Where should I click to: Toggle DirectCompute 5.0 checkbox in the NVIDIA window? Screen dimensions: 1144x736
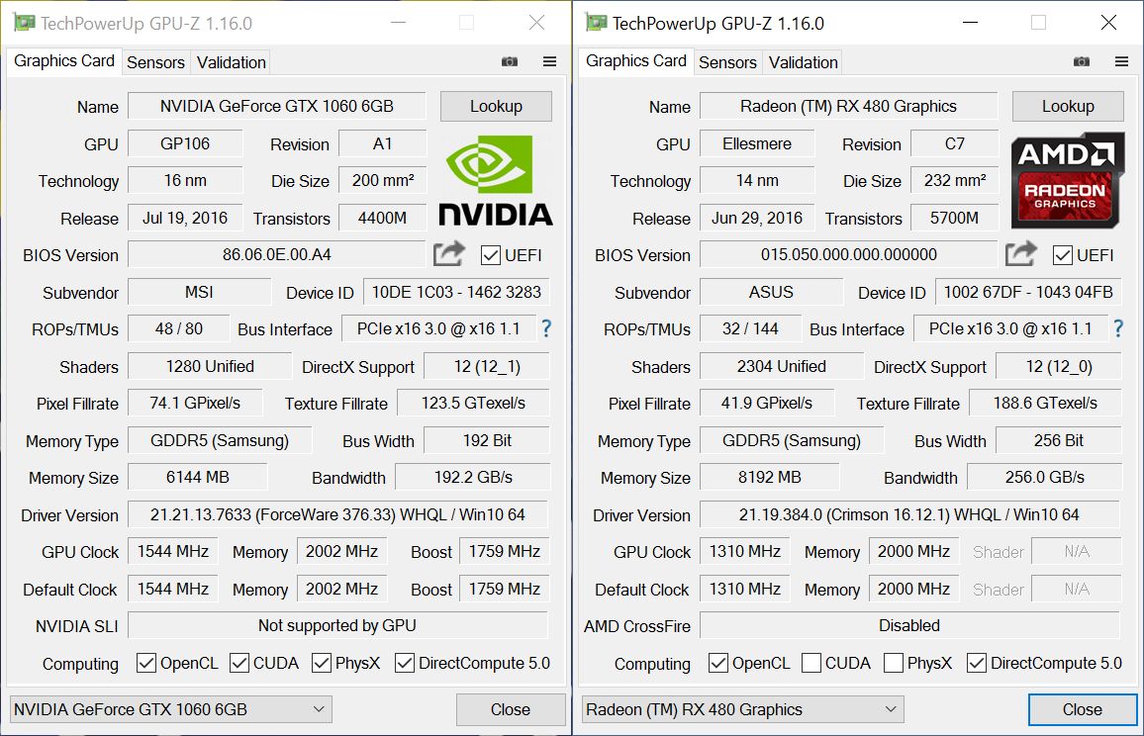pyautogui.click(x=404, y=663)
